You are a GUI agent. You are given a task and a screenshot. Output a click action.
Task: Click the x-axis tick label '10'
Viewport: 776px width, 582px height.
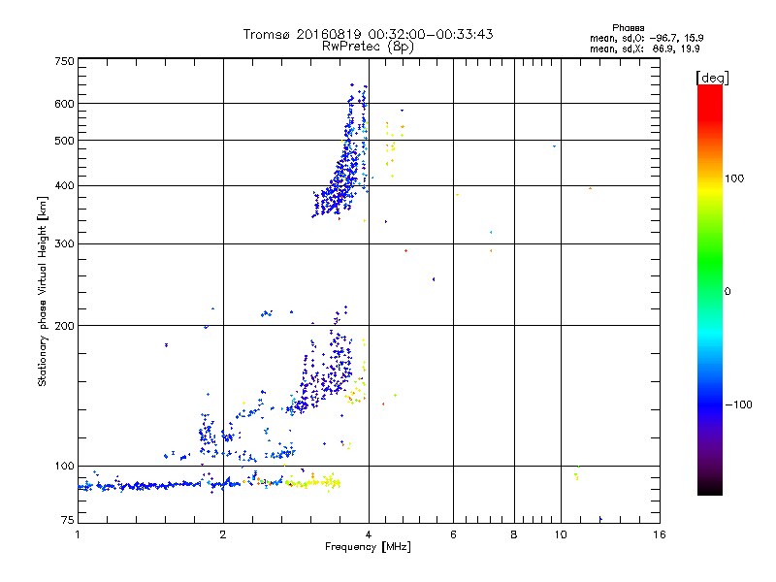click(561, 534)
